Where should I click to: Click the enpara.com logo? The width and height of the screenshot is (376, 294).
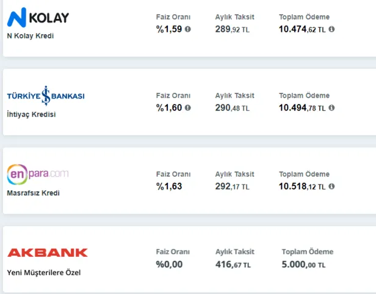[38, 174]
